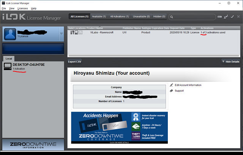Click the checkmark activate icon

tap(232, 17)
